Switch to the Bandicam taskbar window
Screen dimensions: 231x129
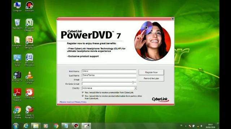point(76,126)
